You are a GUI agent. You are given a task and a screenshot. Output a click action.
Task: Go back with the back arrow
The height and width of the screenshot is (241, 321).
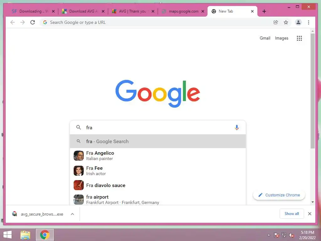coord(13,22)
